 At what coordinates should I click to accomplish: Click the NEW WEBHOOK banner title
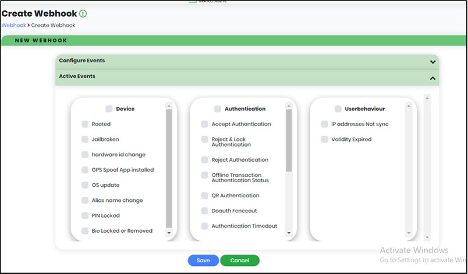pyautogui.click(x=41, y=41)
